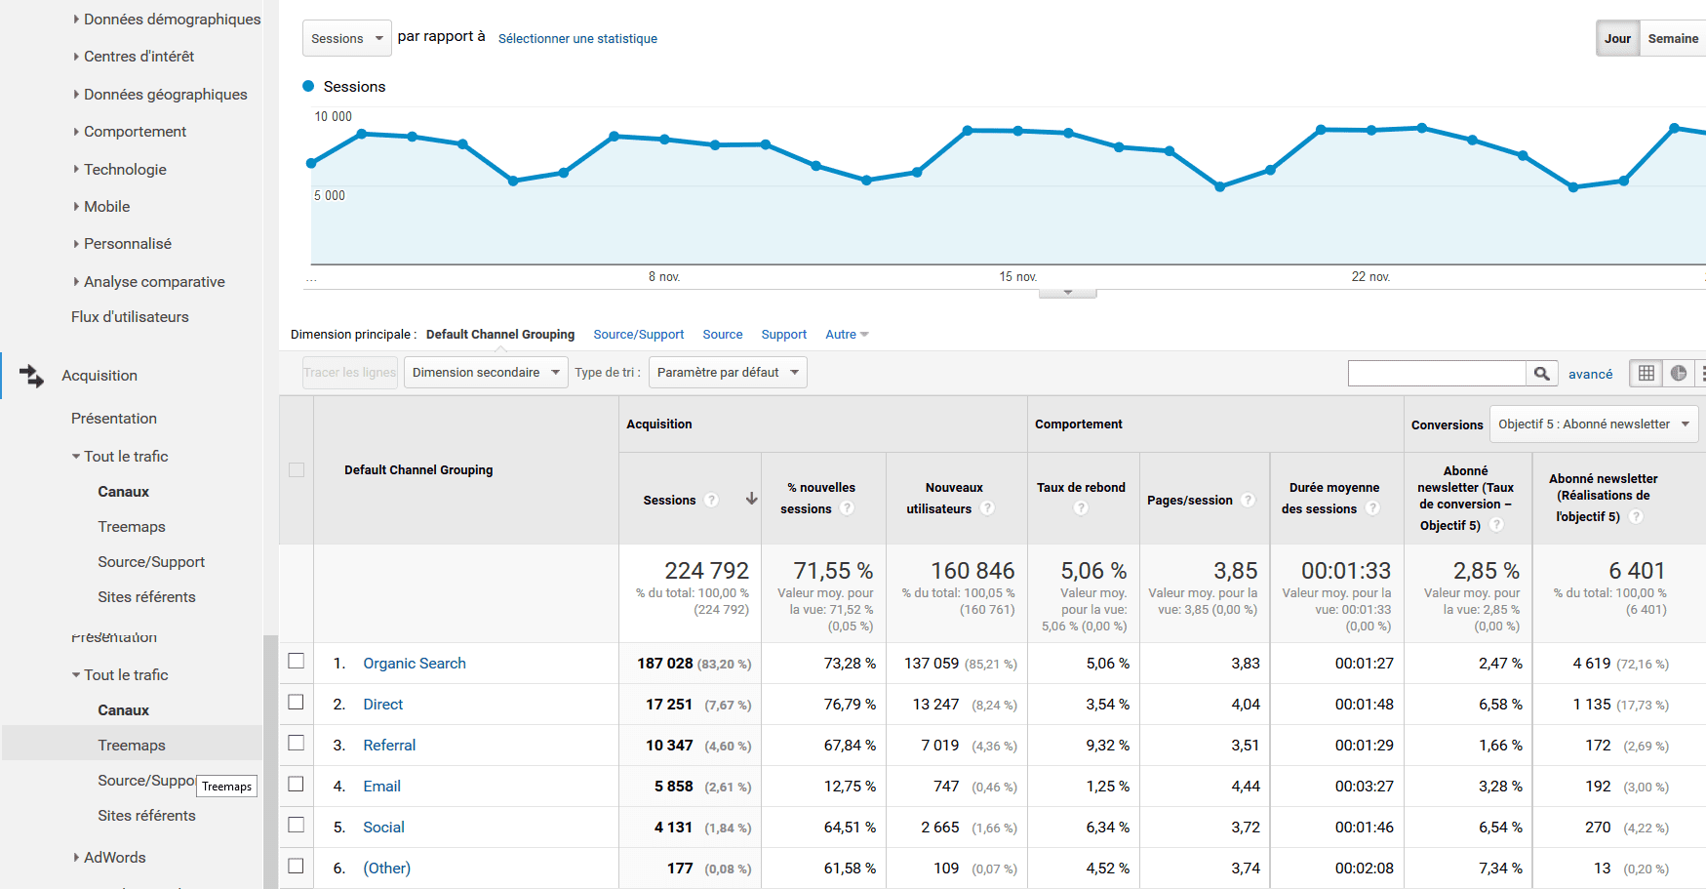Open the Objectif 5 Abonné newsletter dropdown
Screen dimensions: 1706x889
point(1593,424)
